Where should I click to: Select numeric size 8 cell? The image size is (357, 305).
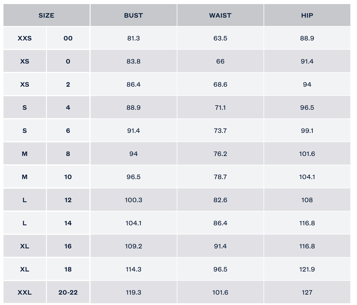point(68,154)
